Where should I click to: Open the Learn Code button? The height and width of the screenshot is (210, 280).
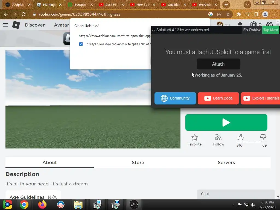(218, 98)
